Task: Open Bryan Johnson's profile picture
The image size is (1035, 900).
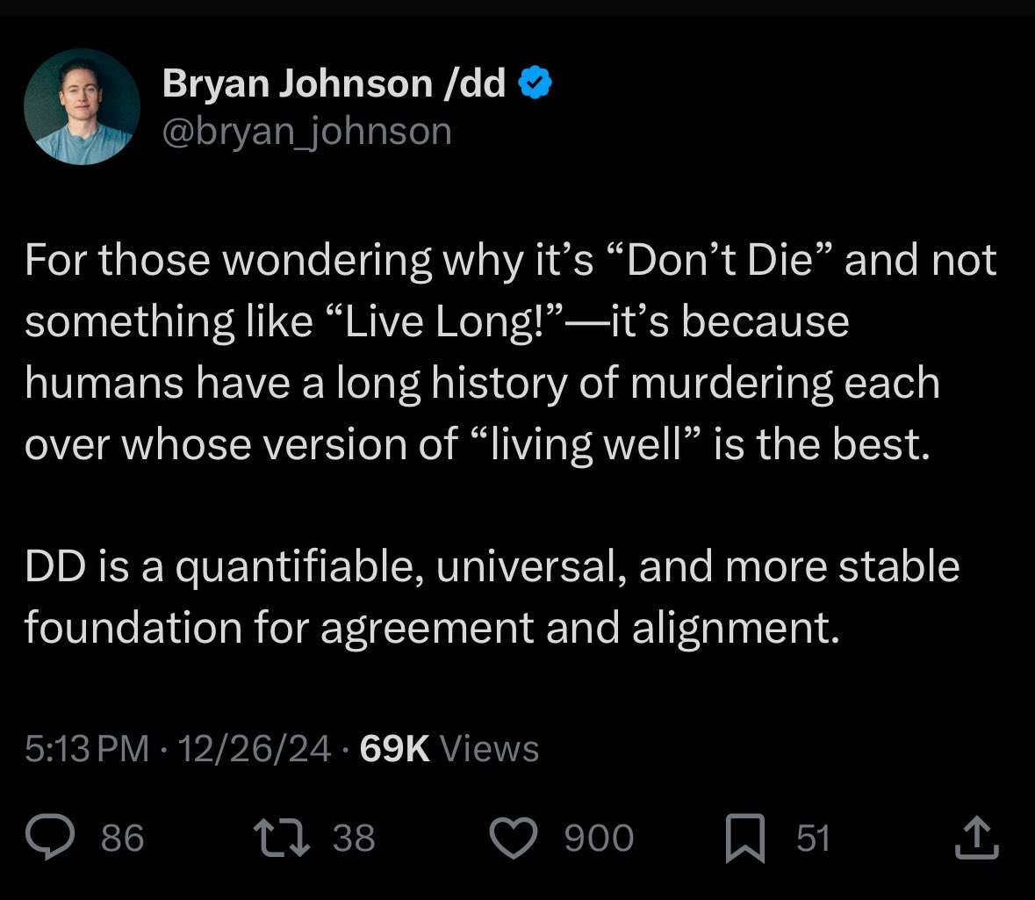Action: [x=82, y=106]
